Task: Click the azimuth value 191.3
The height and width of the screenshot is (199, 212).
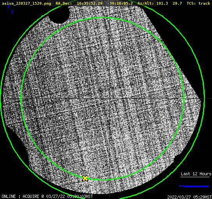Action: tap(162, 3)
